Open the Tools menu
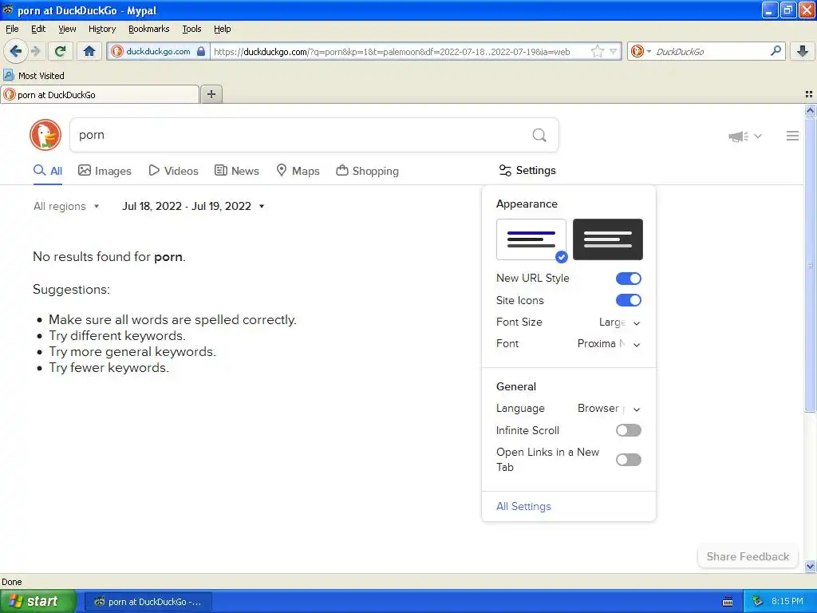Image resolution: width=817 pixels, height=613 pixels. [x=191, y=29]
